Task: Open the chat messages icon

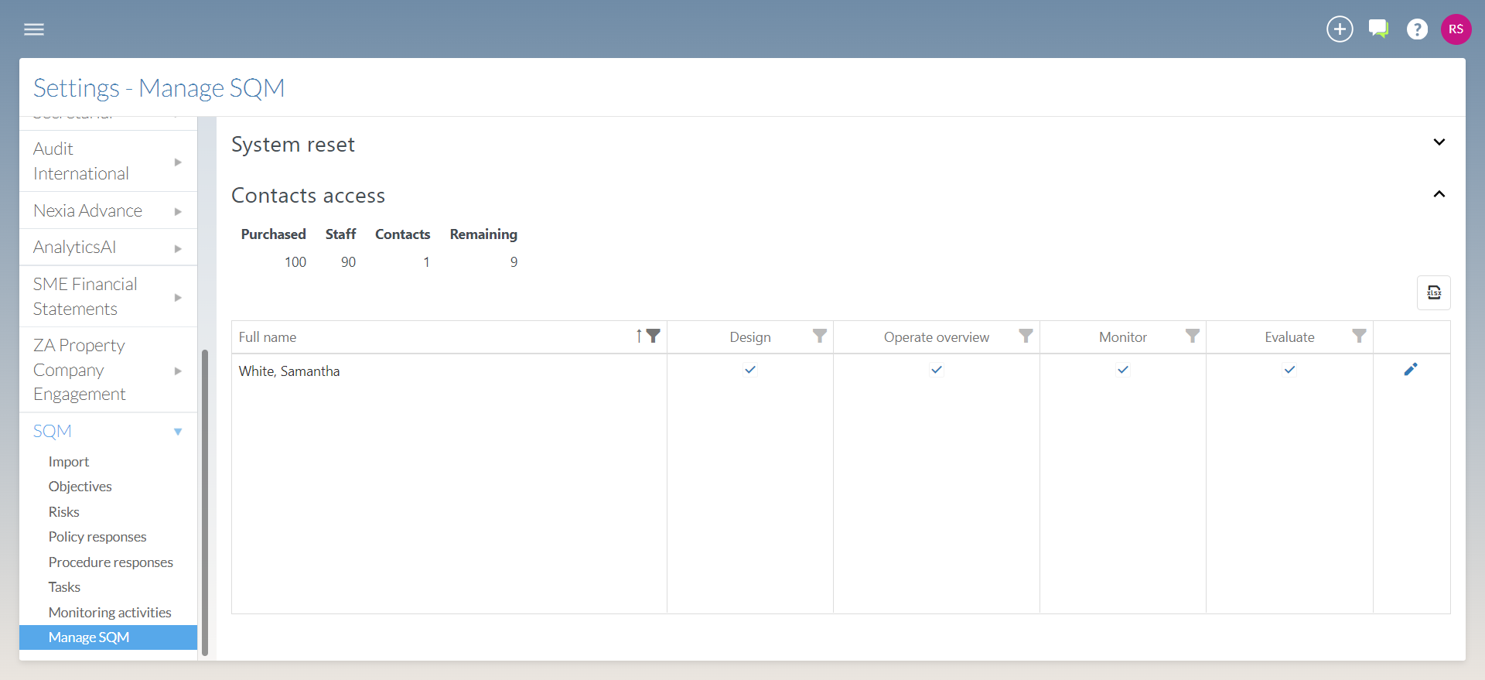Action: [1378, 29]
